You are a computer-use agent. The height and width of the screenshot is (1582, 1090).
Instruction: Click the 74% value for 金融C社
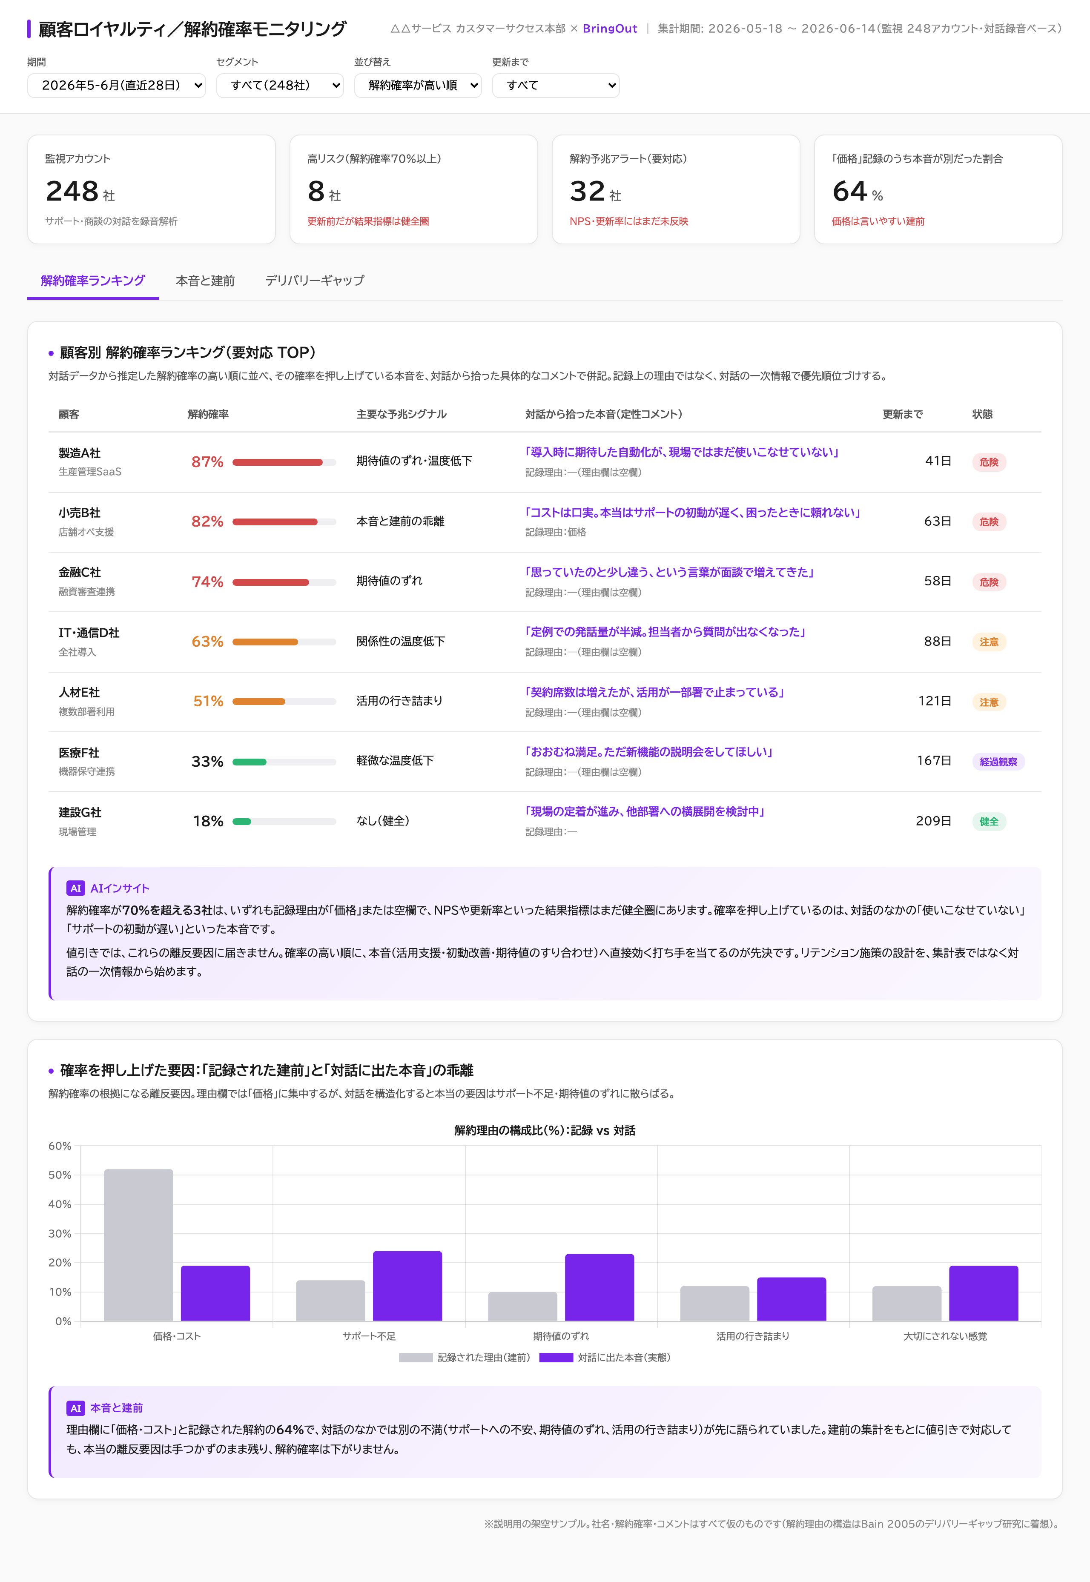[207, 582]
